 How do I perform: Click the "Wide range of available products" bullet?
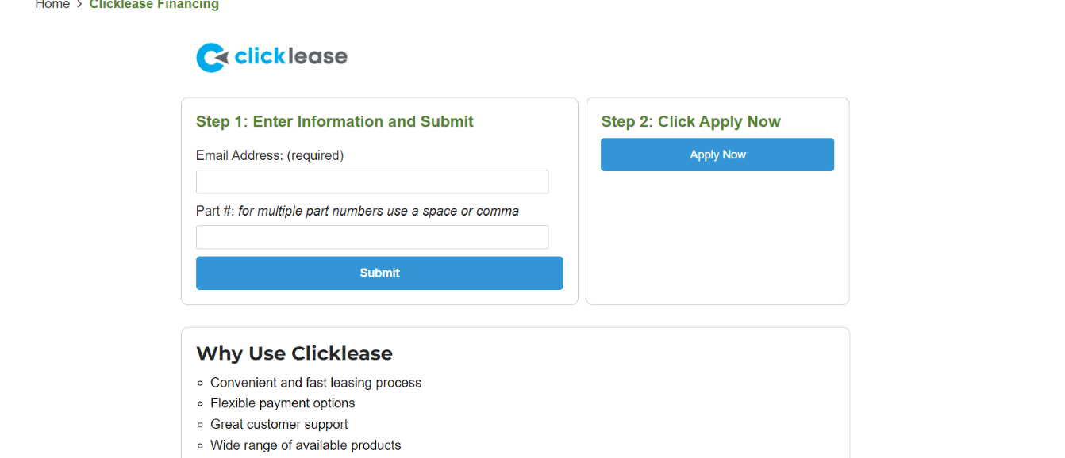(x=306, y=445)
